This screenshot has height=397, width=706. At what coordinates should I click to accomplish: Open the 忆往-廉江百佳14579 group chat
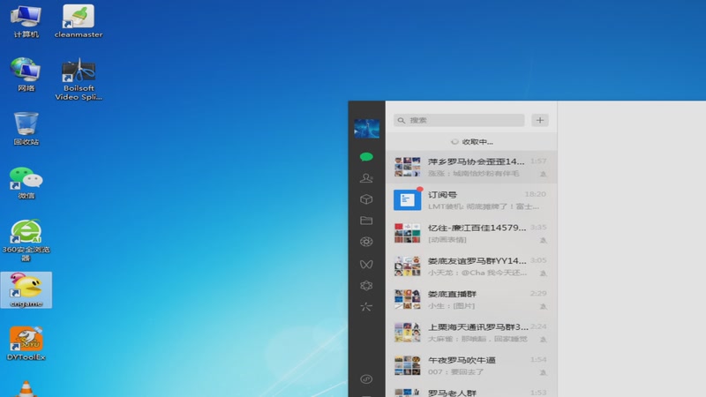471,233
